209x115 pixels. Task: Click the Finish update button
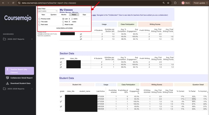pos(199,3)
